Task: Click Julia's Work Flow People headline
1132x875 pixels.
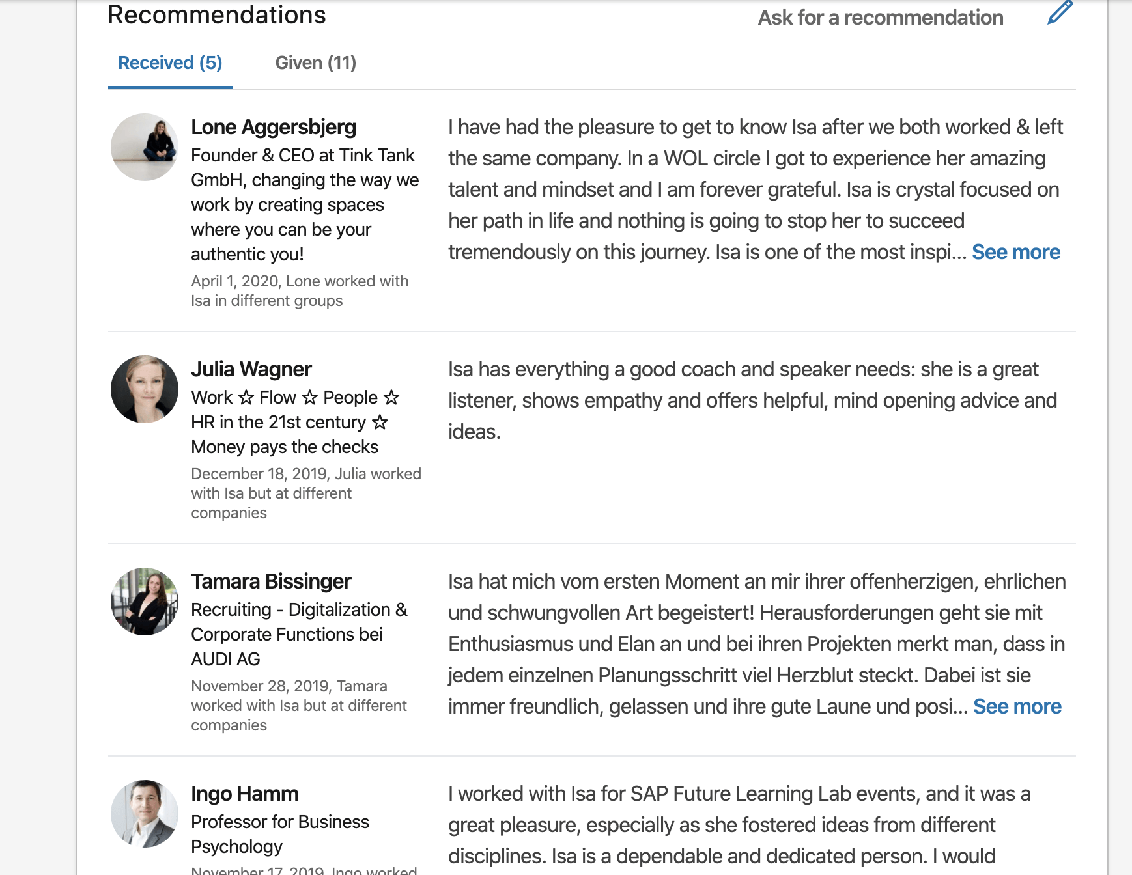Action: click(294, 422)
